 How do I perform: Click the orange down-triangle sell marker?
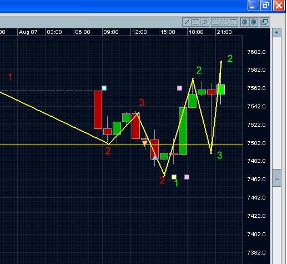144,143
